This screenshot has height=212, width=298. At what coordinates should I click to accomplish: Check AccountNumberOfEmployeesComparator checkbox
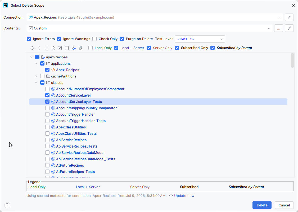click(47, 89)
